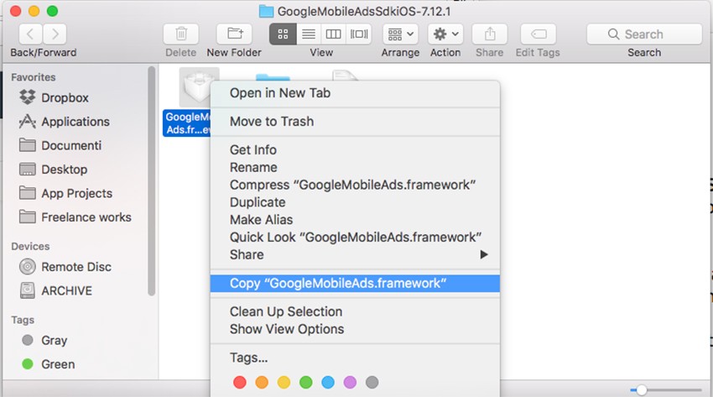The image size is (713, 397).
Task: Choose Make Alias
Action: (x=355, y=220)
